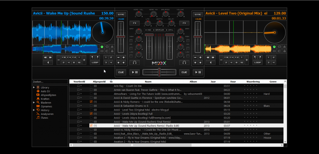The image size is (319, 154).
Task: Toggle repeat mode on right deck
Action: (279, 47)
